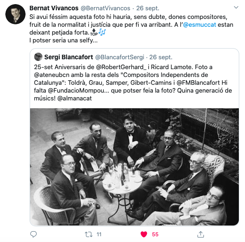
Task: Open the tweet options chevron menu
Action: tap(236, 7)
